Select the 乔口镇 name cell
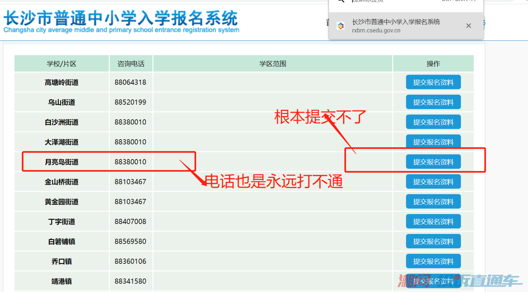 pyautogui.click(x=62, y=261)
